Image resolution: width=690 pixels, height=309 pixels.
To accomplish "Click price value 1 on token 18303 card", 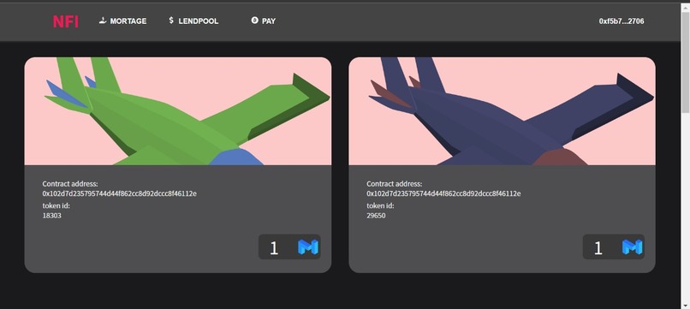I will 274,248.
